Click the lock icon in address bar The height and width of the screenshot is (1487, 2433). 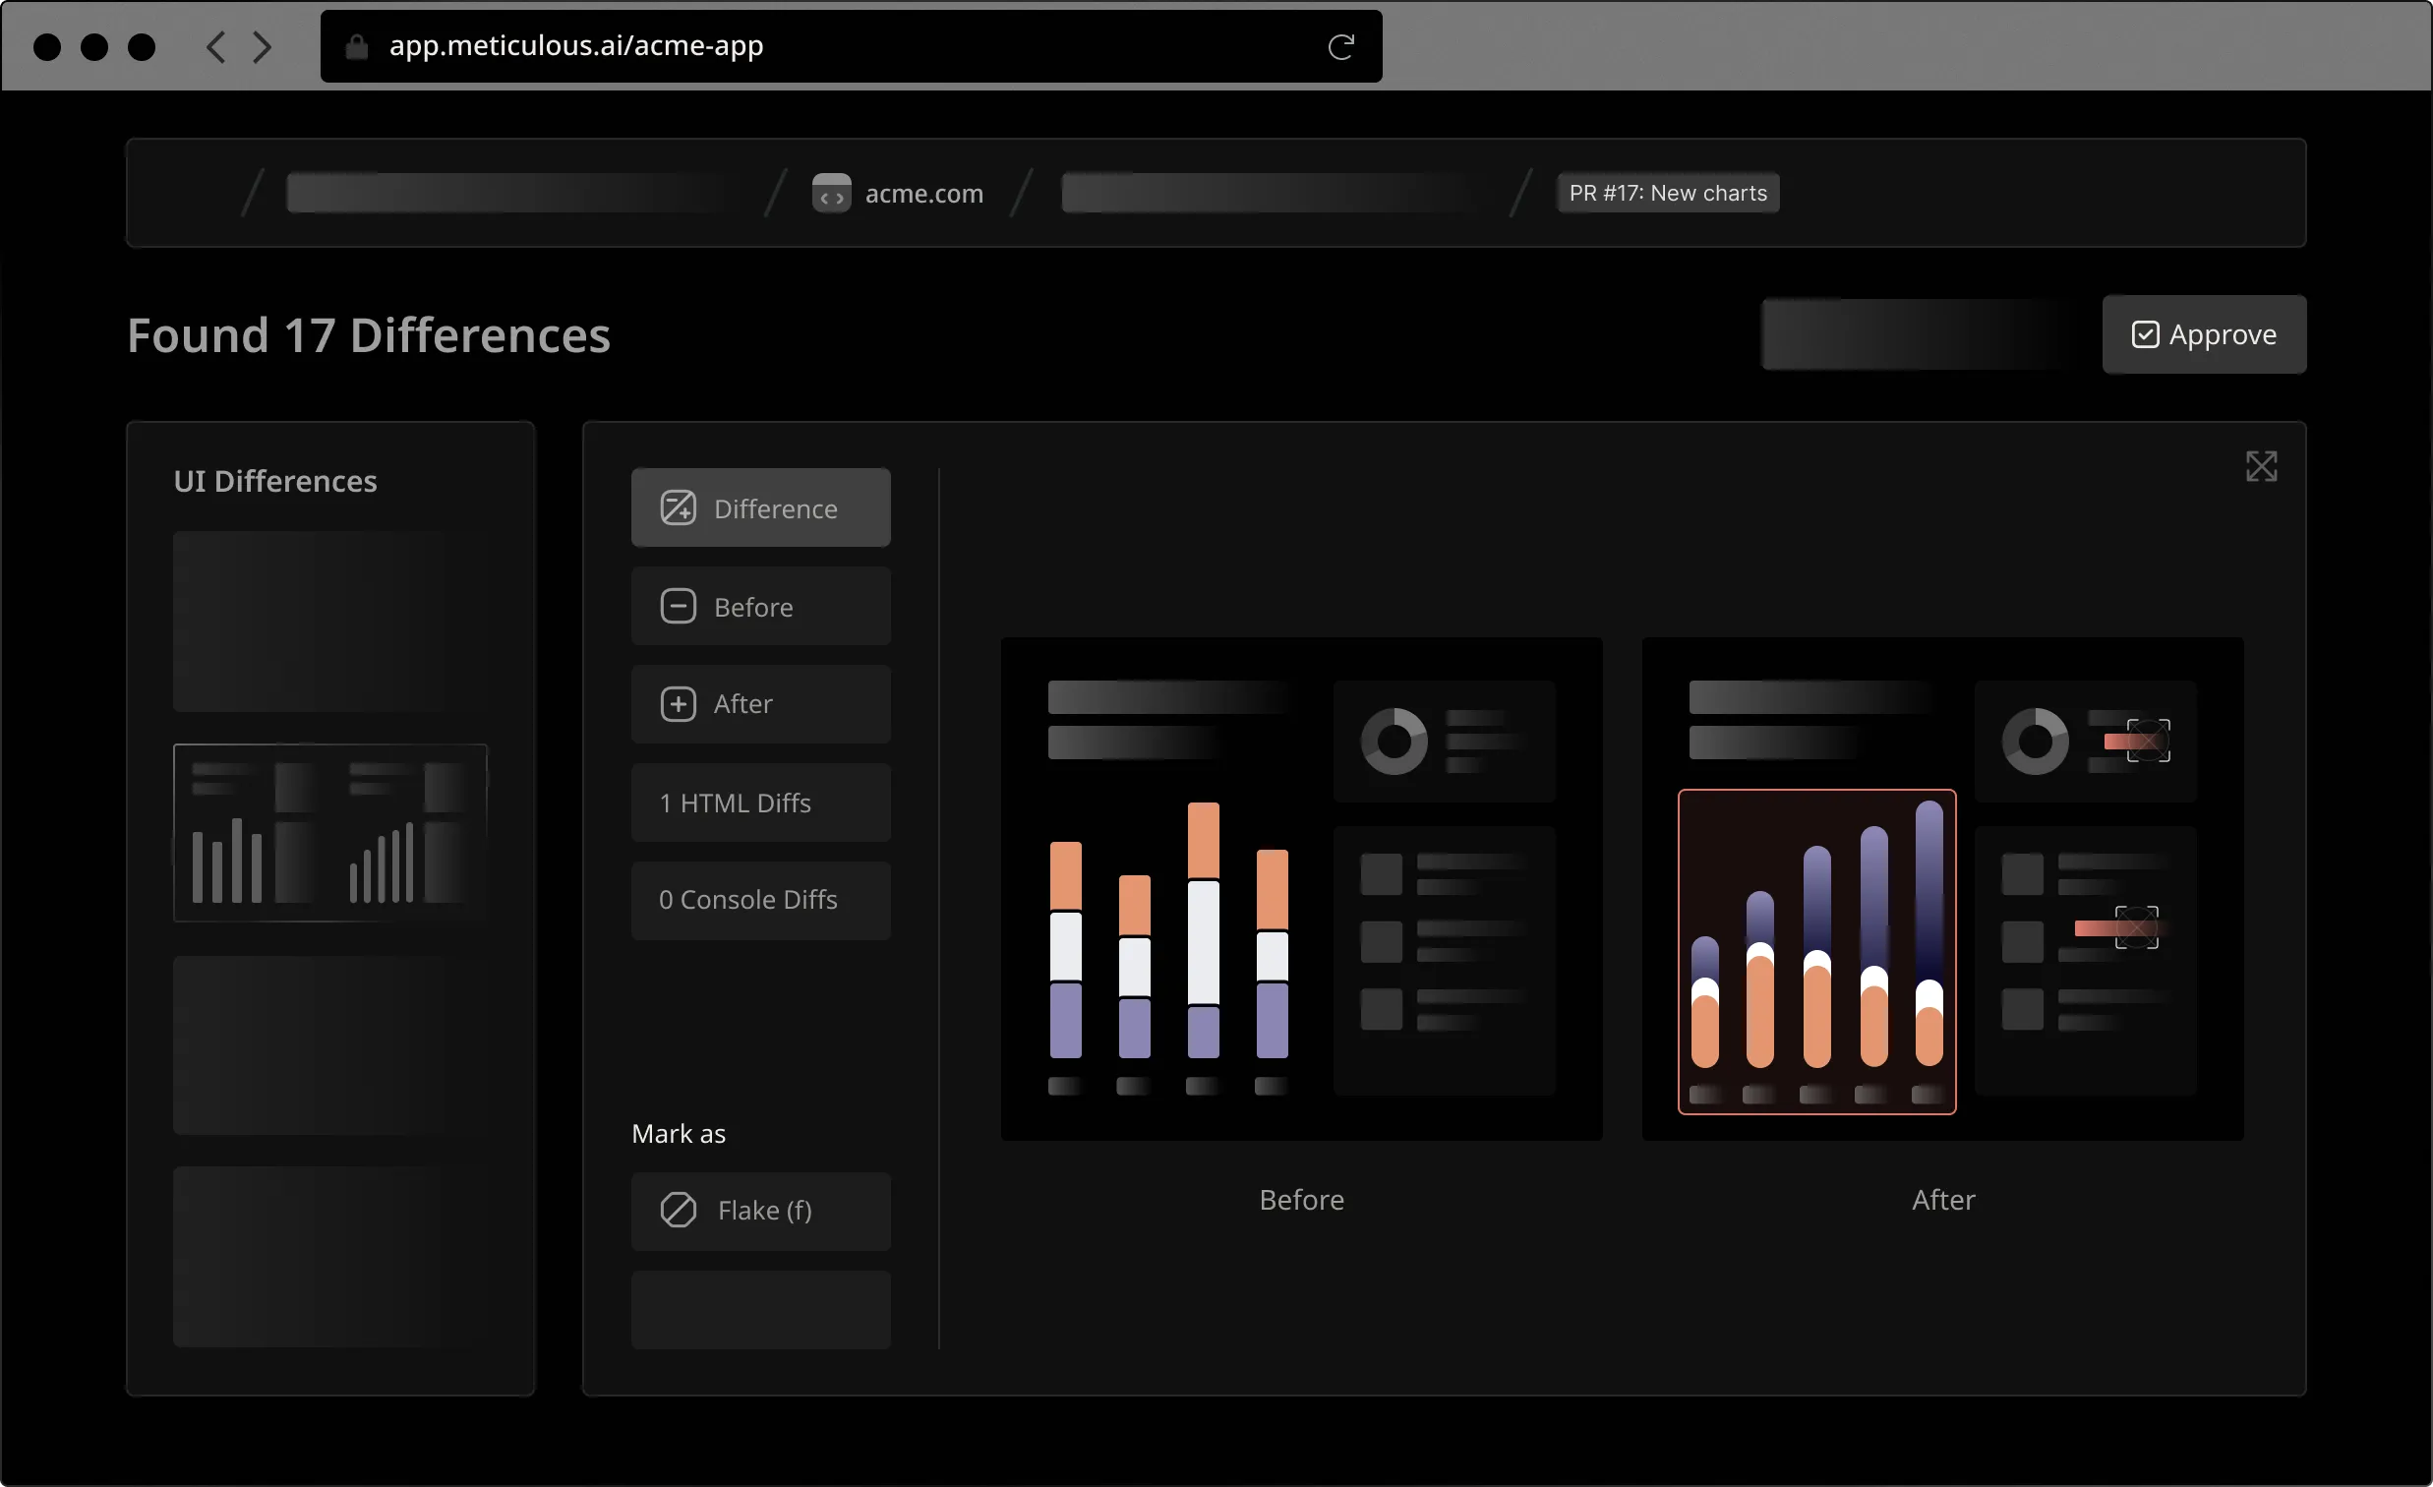click(356, 46)
